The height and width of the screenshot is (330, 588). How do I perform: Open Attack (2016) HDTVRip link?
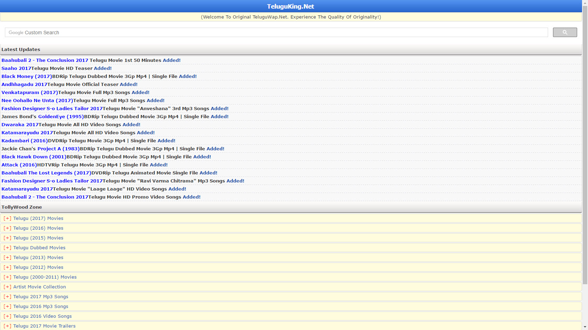[19, 165]
